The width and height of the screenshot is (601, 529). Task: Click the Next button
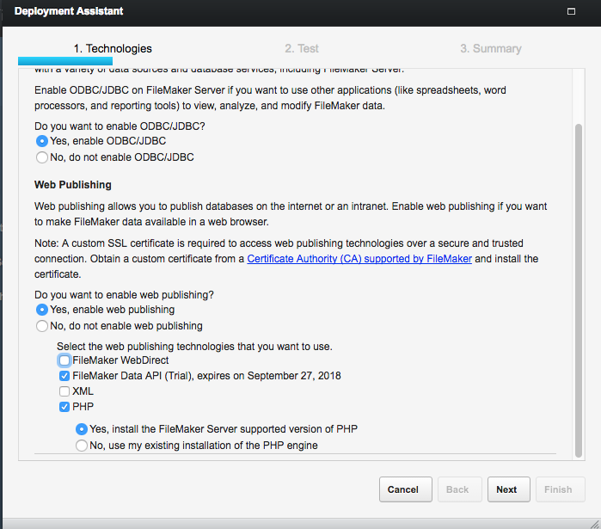tap(509, 489)
